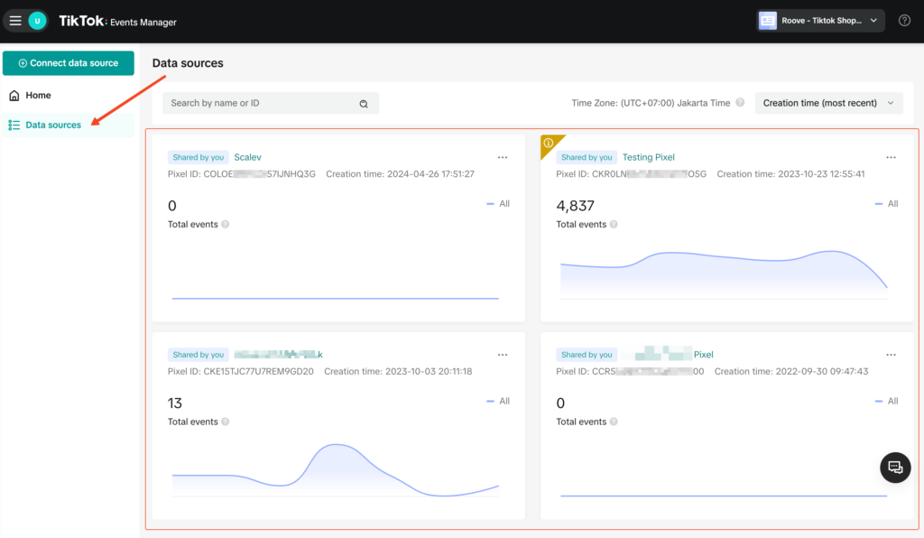This screenshot has width=924, height=538.
Task: Toggle the All legend on Scalev chart
Action: point(498,204)
